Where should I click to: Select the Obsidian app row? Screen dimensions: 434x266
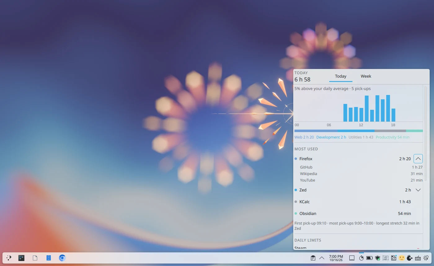click(x=359, y=213)
